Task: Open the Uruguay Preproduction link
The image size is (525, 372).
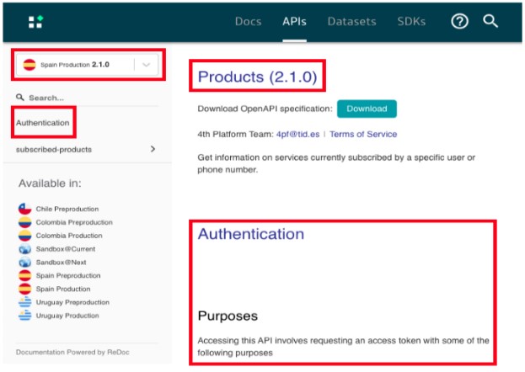Action: [72, 302]
